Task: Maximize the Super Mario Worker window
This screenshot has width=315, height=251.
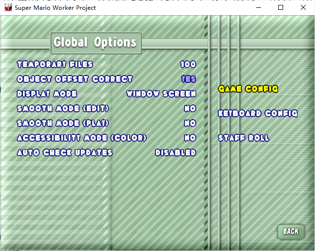Action: pos(281,8)
